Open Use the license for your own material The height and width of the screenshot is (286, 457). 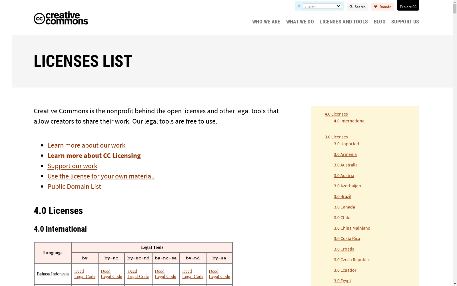[101, 176]
